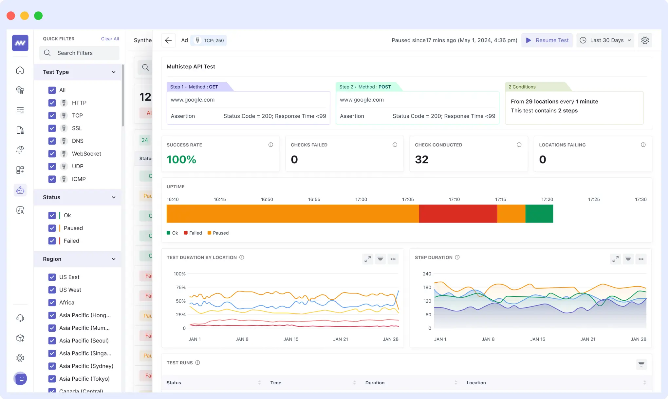Open the Home dashboard from the sidebar

pyautogui.click(x=20, y=70)
